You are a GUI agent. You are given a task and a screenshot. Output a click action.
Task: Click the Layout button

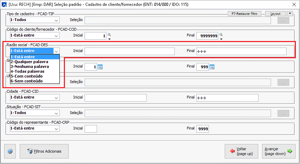(x=275, y=14)
